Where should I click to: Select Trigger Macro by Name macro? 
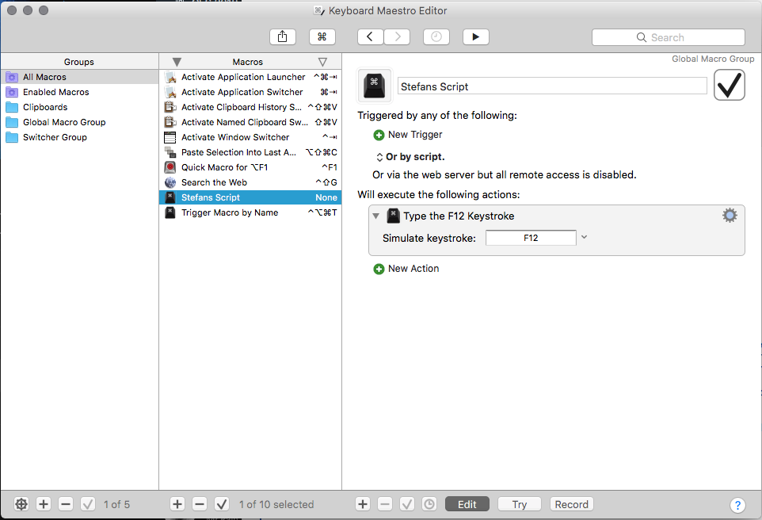(250, 212)
